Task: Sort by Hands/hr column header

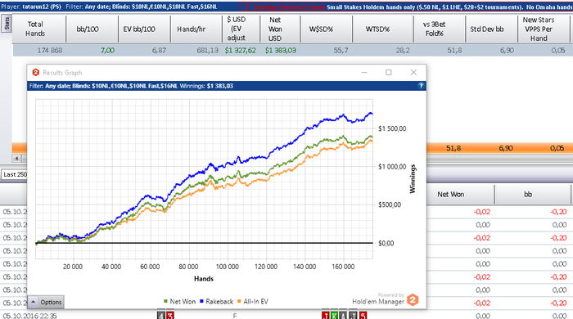Action: 196,29
